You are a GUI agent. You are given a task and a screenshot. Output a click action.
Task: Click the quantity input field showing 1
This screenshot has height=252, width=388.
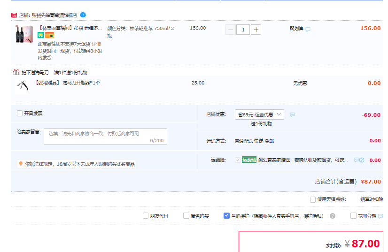[x=243, y=30]
